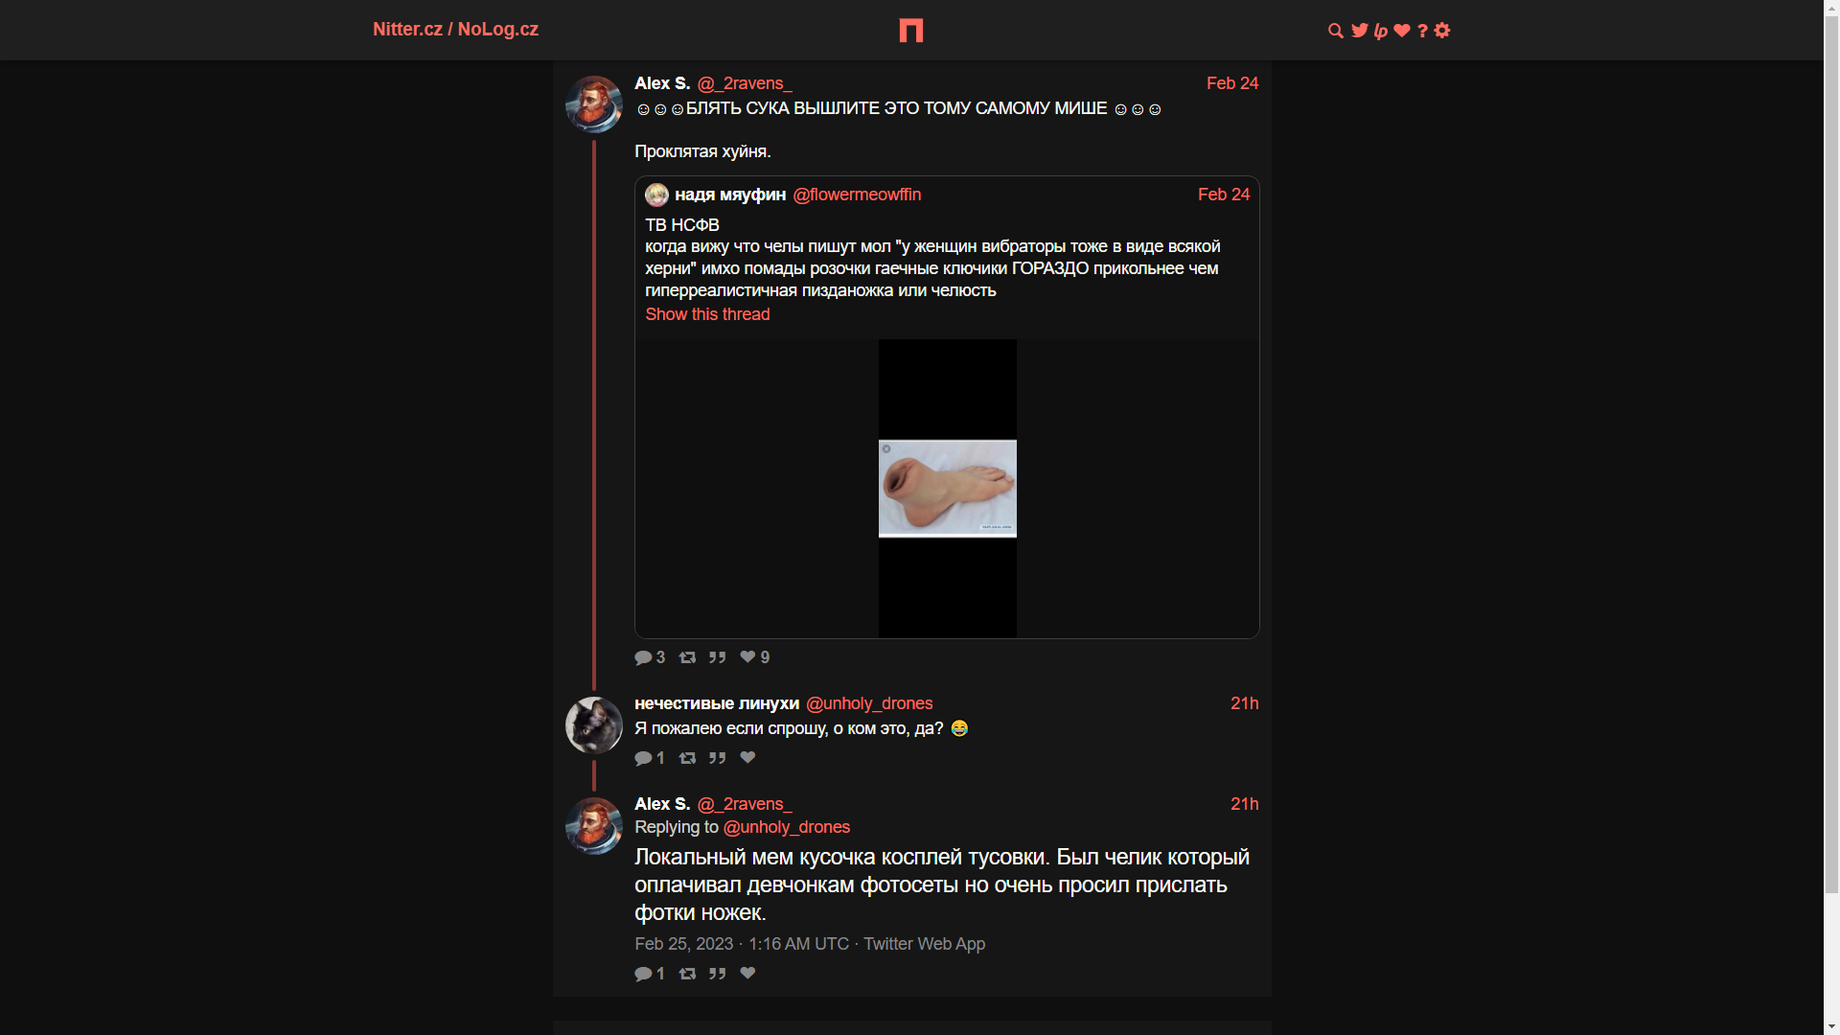Click the scrollbar down arrow
The width and height of the screenshot is (1840, 1035).
click(x=1831, y=1026)
